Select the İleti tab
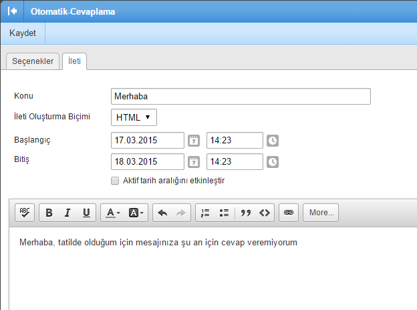 click(x=75, y=61)
